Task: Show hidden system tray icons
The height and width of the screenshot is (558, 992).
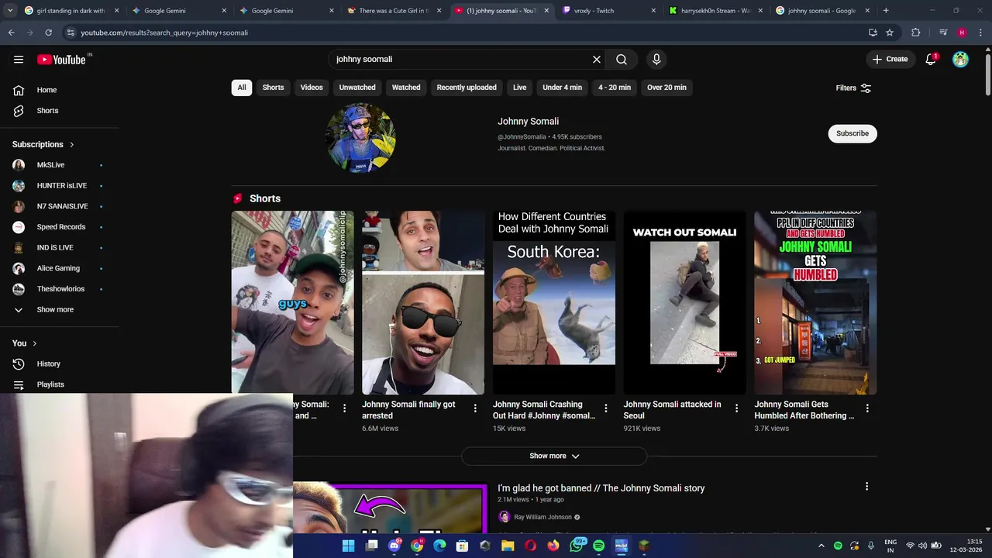Action: 821,546
